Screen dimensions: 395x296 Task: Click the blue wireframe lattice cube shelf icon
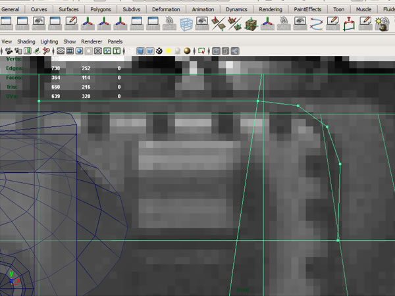pos(187,24)
